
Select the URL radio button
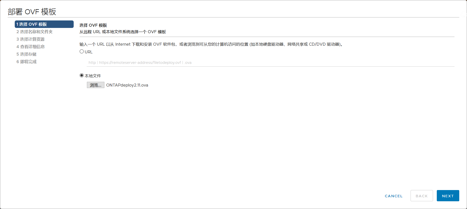pyautogui.click(x=82, y=52)
